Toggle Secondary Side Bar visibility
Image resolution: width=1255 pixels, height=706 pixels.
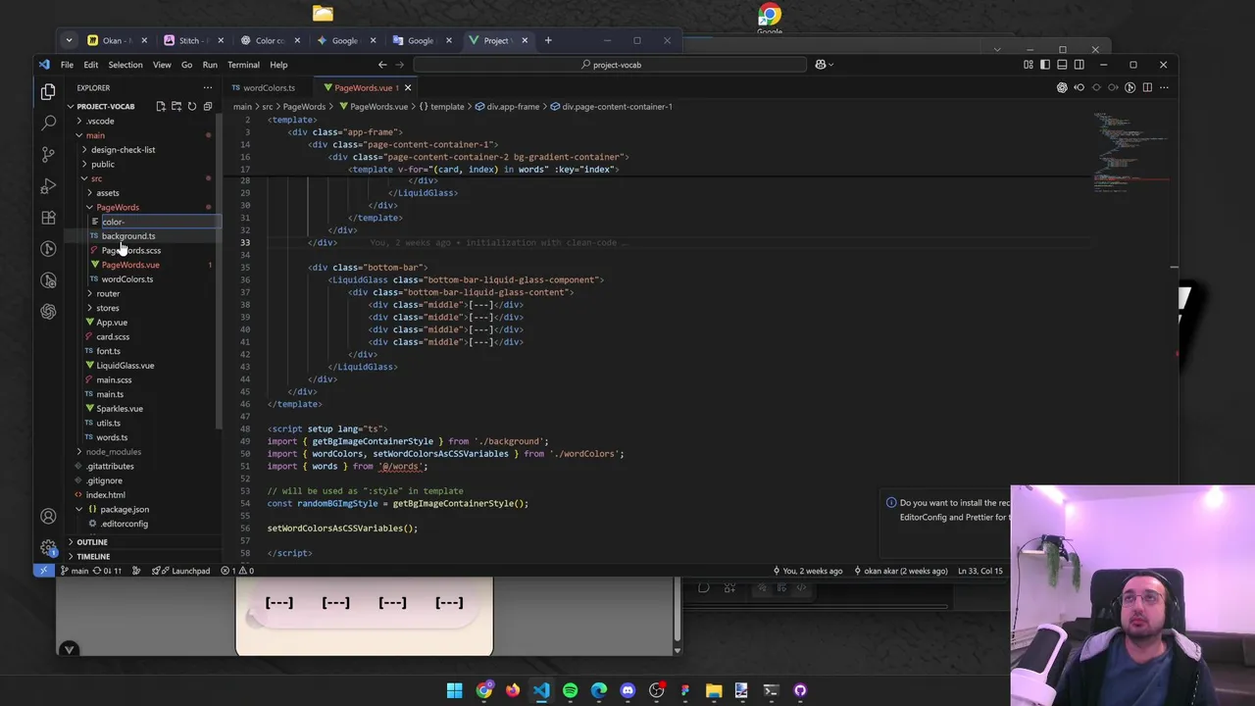(1079, 65)
